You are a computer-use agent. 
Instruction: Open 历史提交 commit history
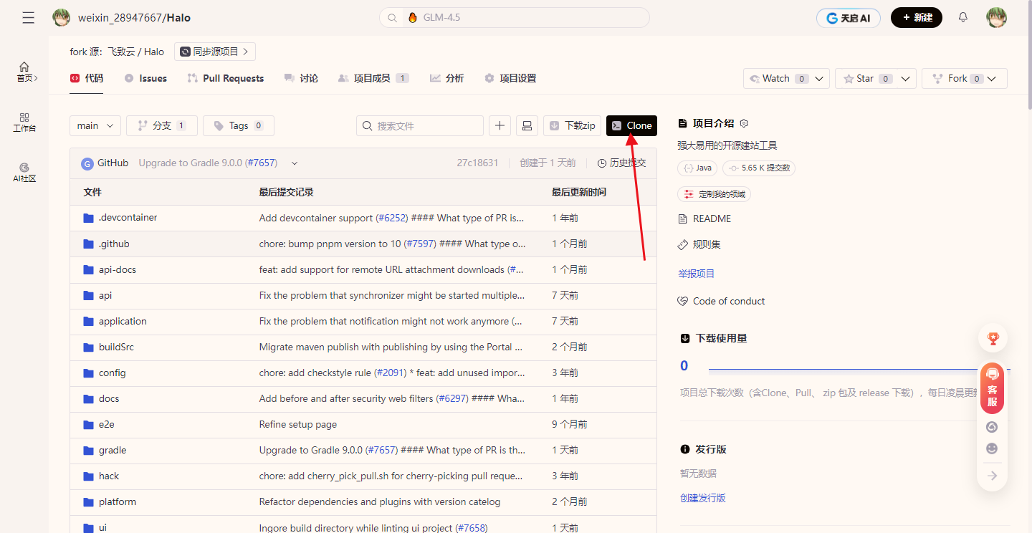[x=621, y=163]
